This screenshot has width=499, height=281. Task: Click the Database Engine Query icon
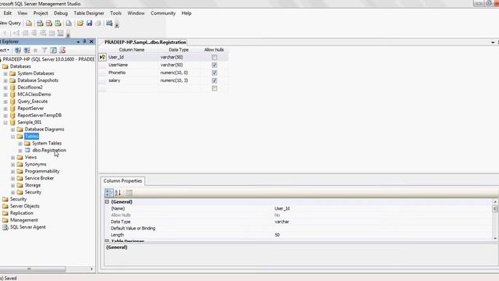coord(29,23)
